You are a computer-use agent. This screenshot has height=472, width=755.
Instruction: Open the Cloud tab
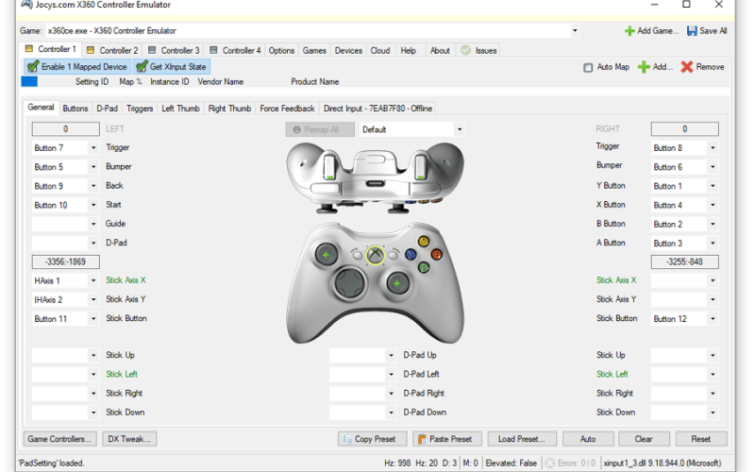click(x=380, y=50)
